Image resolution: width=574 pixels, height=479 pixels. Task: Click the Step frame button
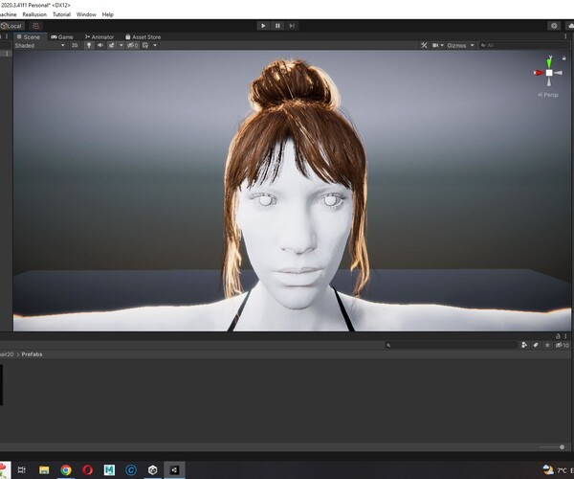tap(292, 26)
